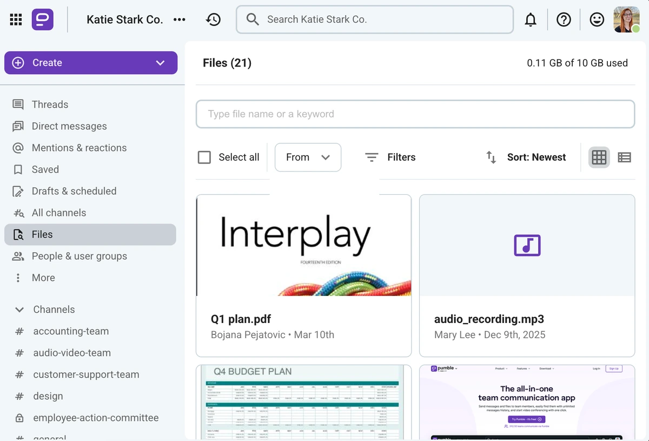Select the design channel
The width and height of the screenshot is (649, 441).
(x=48, y=396)
